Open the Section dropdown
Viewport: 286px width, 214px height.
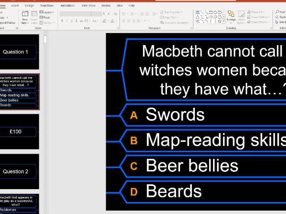click(x=47, y=23)
